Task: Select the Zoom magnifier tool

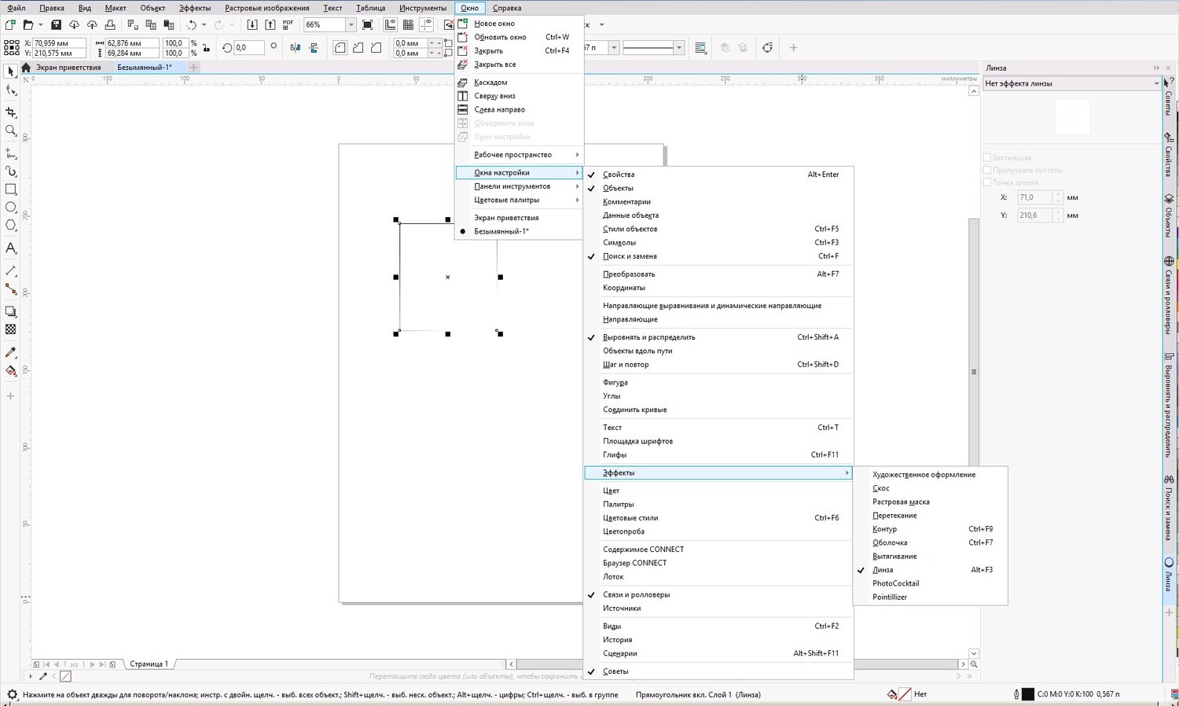Action: pyautogui.click(x=11, y=131)
